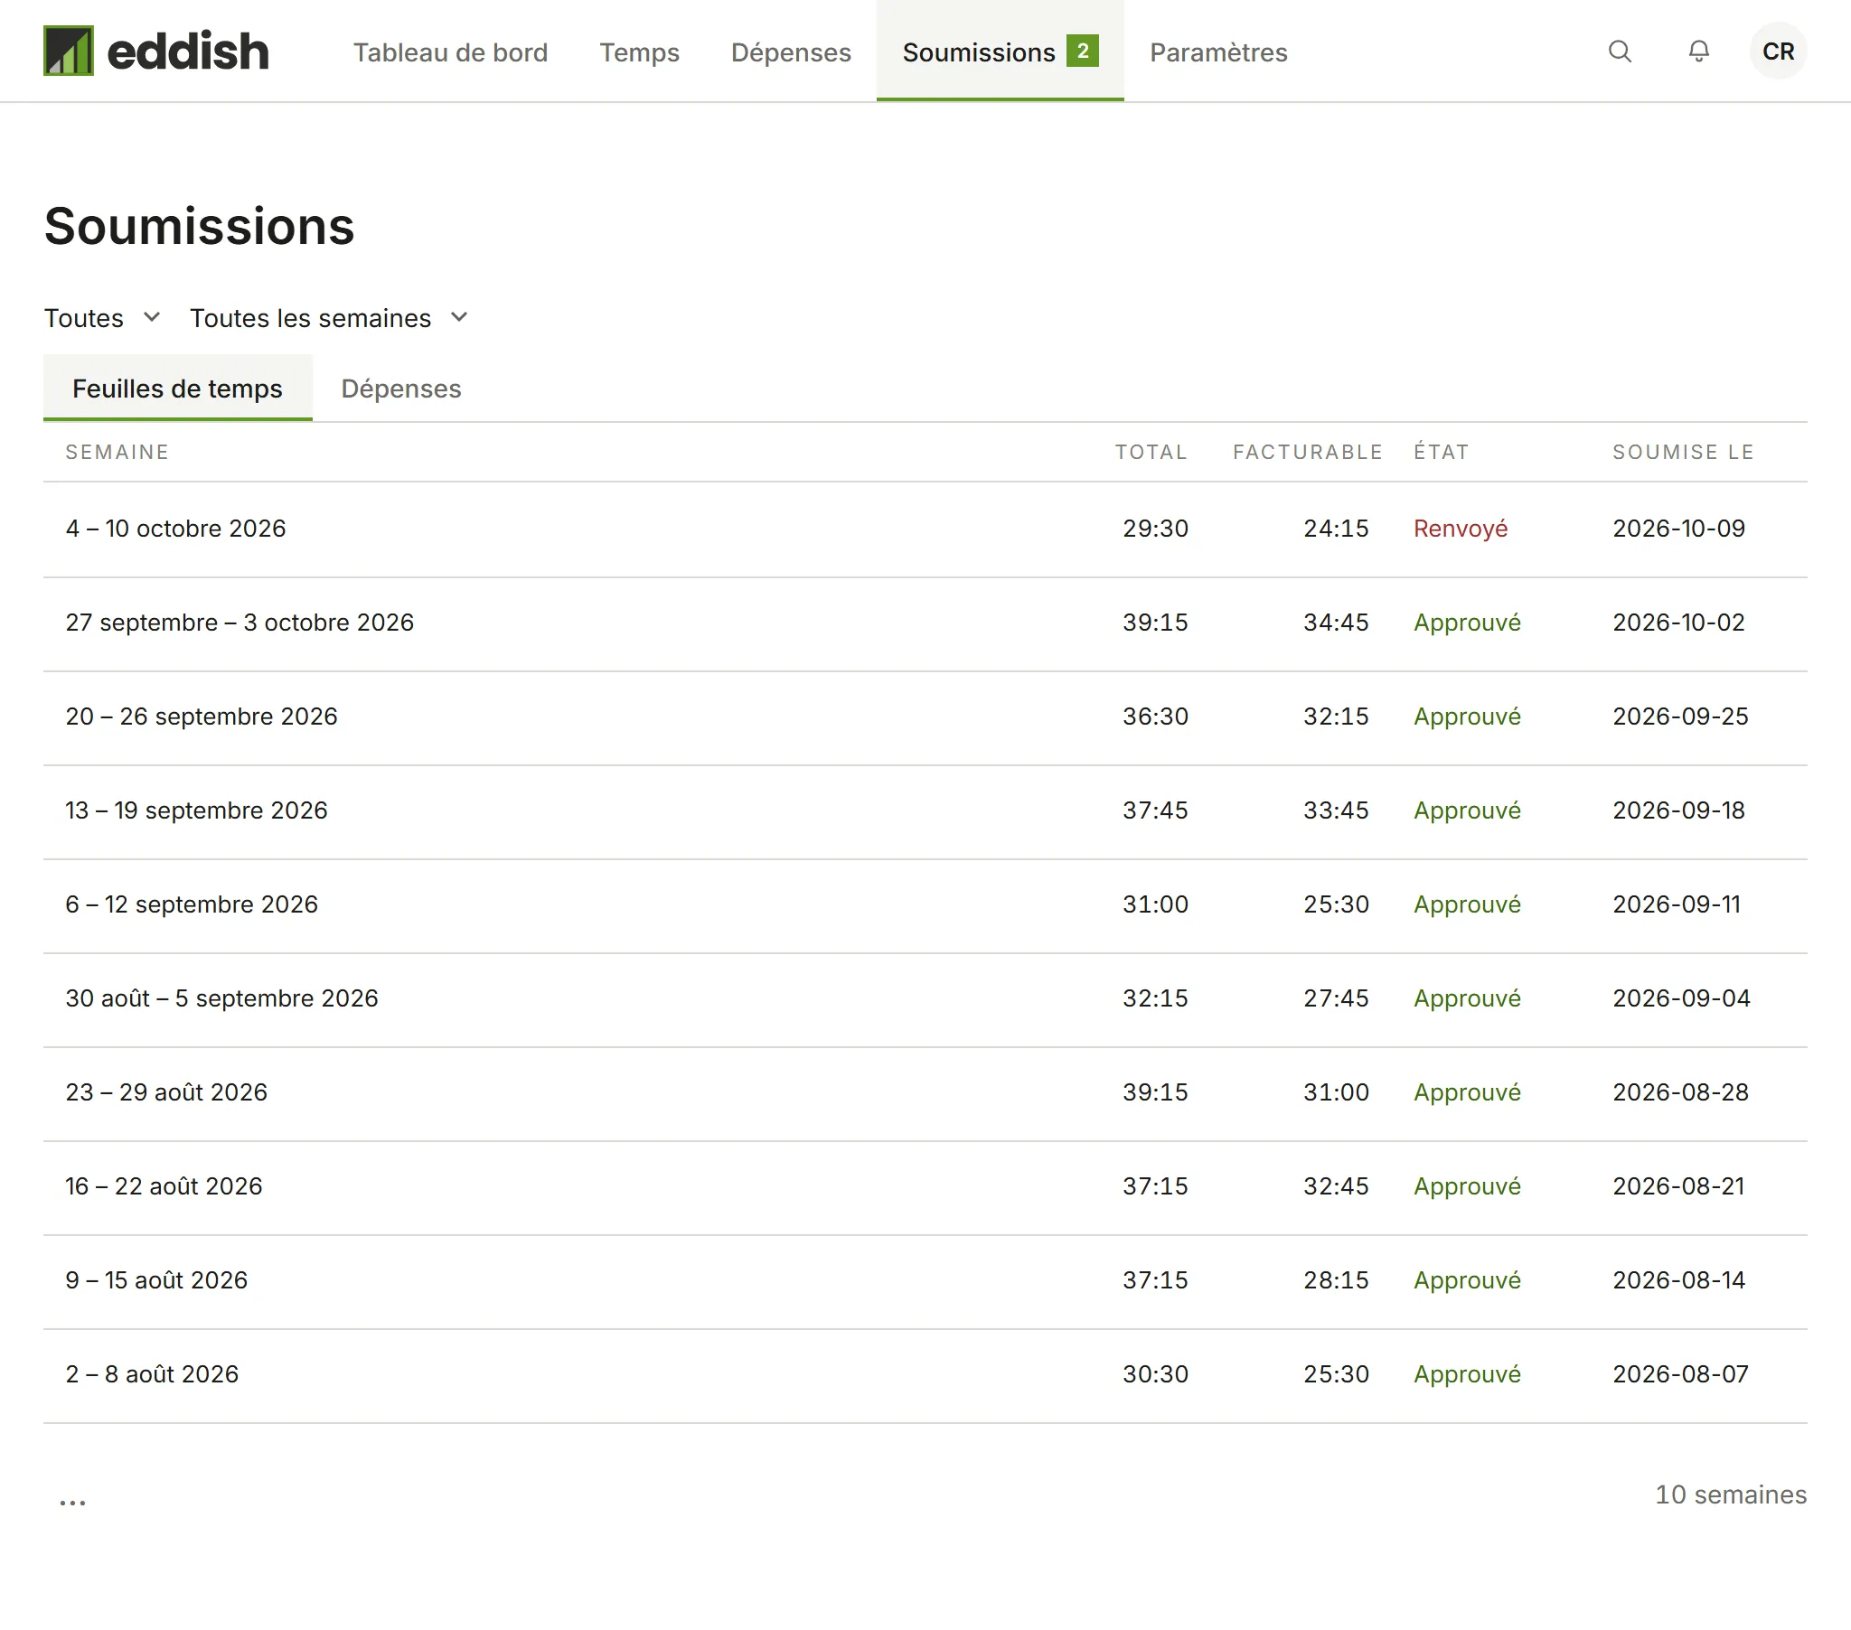The height and width of the screenshot is (1630, 1851).
Task: Click the submitted date 2026-08-07
Action: pos(1680,1374)
